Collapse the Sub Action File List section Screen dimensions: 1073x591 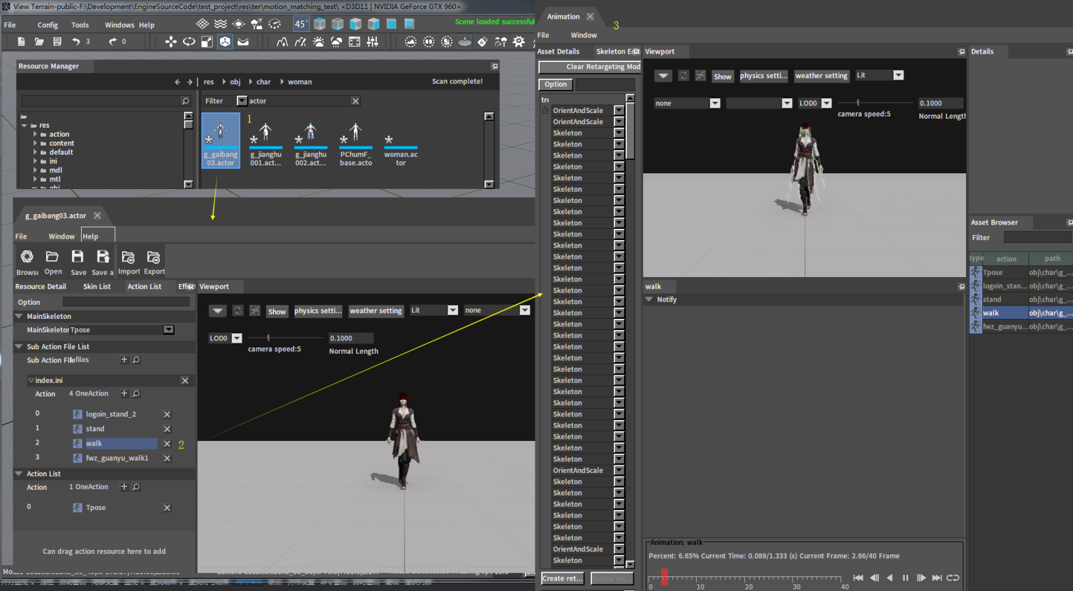[x=20, y=346]
